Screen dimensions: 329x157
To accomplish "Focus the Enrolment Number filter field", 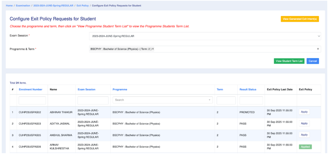I will tap(32, 100).
